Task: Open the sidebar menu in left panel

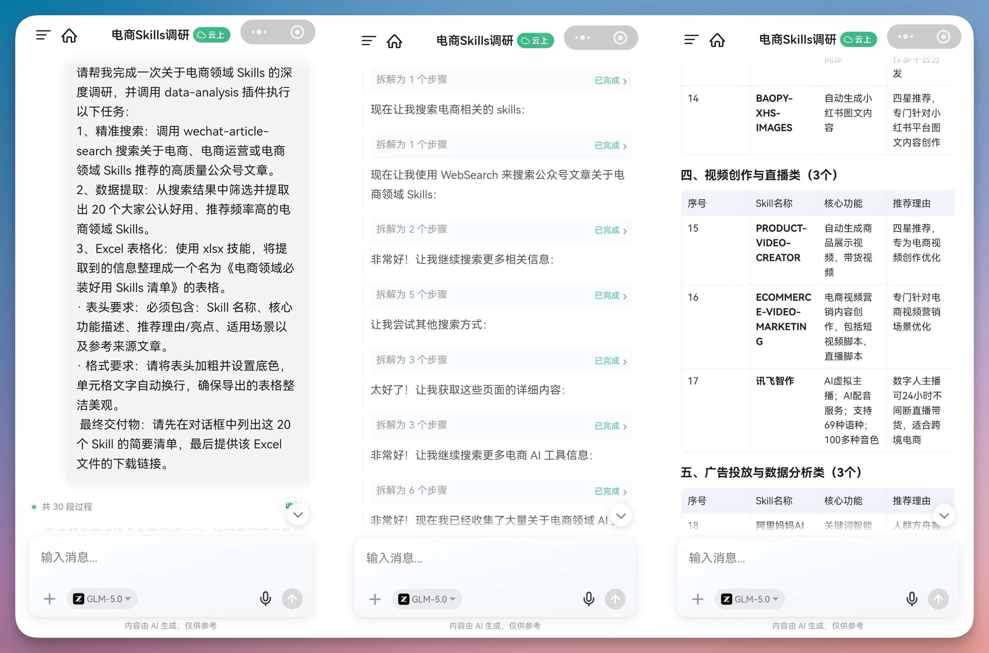Action: tap(43, 35)
